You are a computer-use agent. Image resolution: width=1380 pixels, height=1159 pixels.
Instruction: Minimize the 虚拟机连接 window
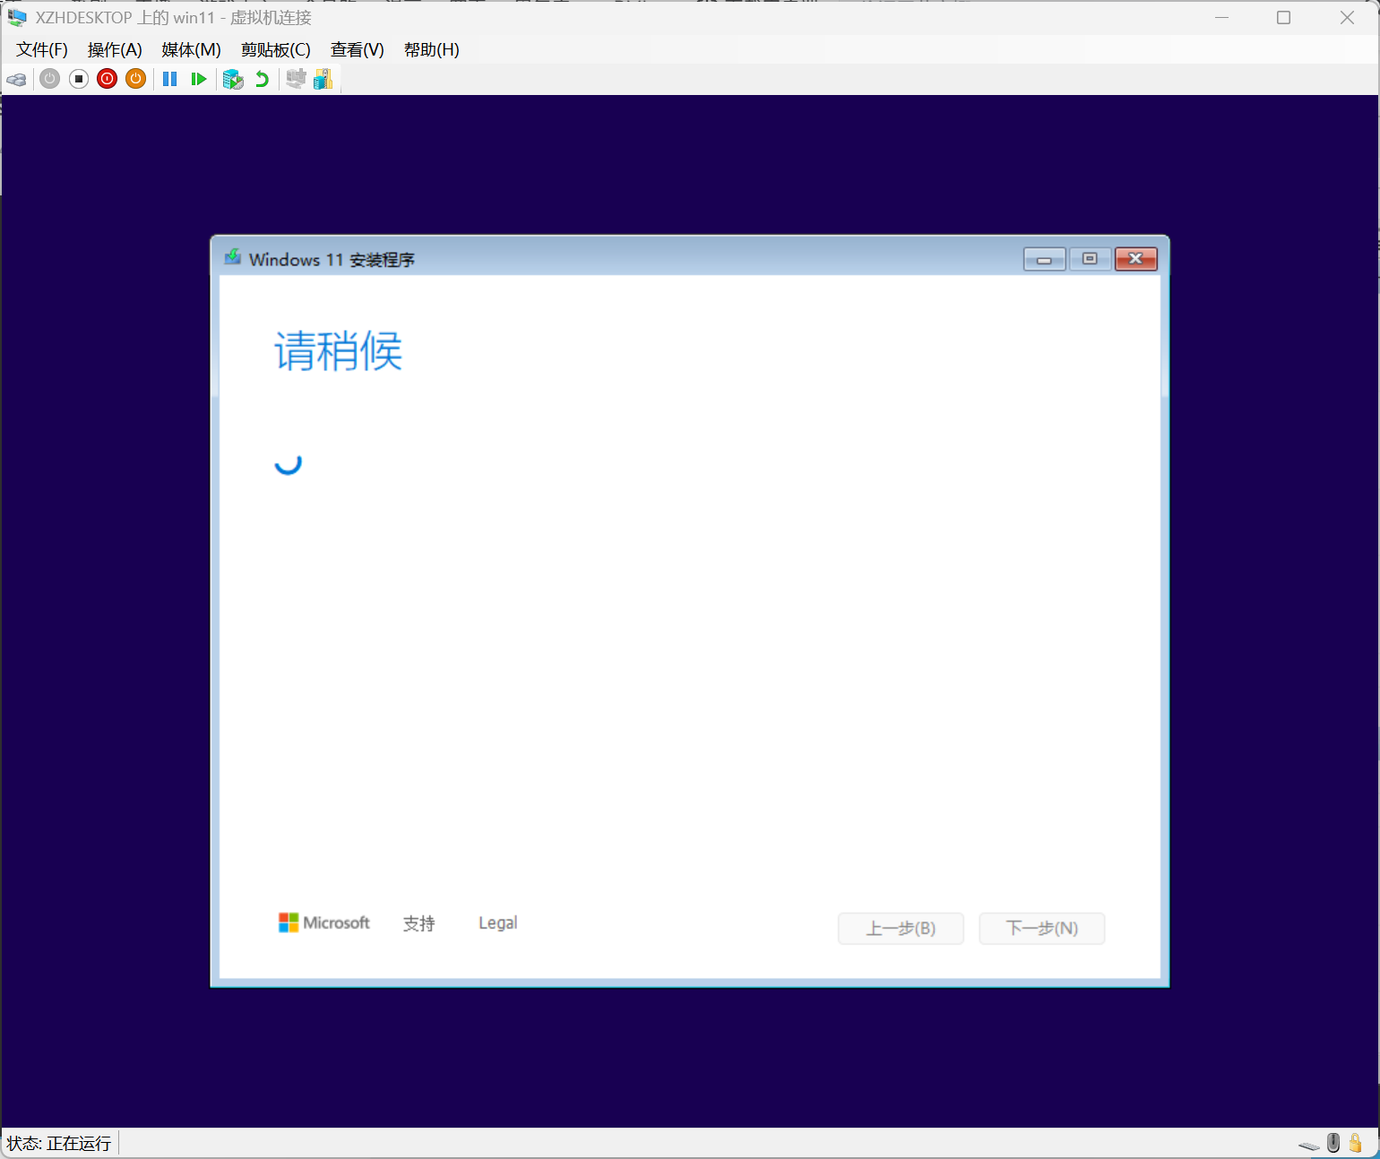click(x=1222, y=18)
